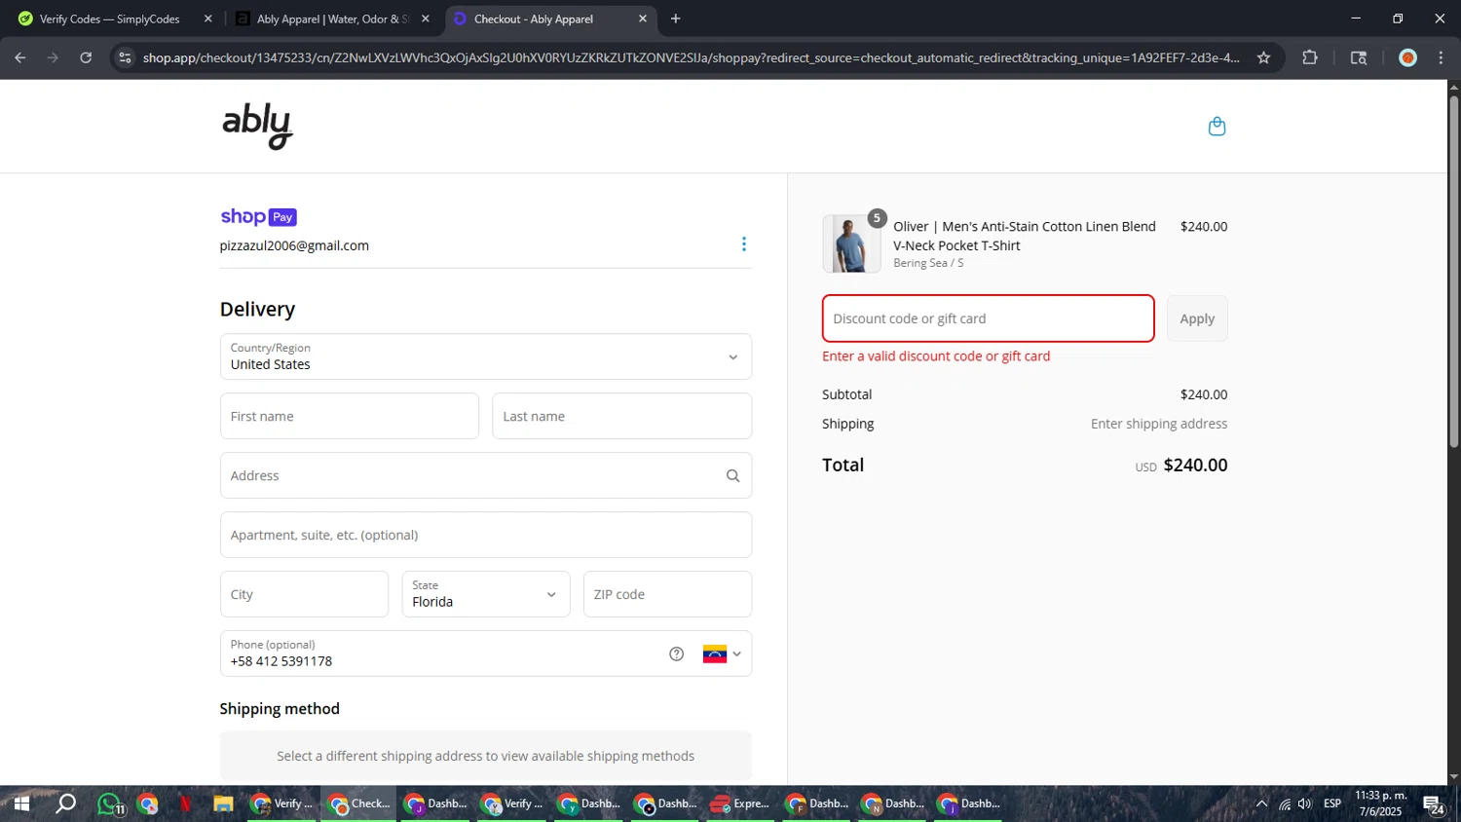Click the Last name field
Viewport: 1461px width, 822px height.
point(621,417)
